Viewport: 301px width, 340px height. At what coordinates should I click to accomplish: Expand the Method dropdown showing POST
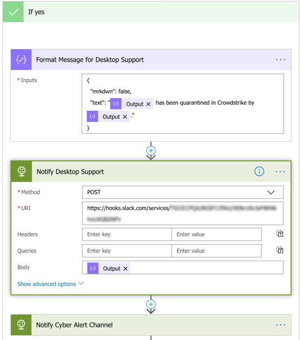tap(271, 192)
